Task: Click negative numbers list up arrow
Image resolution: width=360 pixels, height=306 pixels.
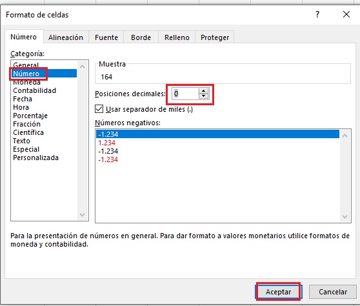Action: (x=345, y=136)
